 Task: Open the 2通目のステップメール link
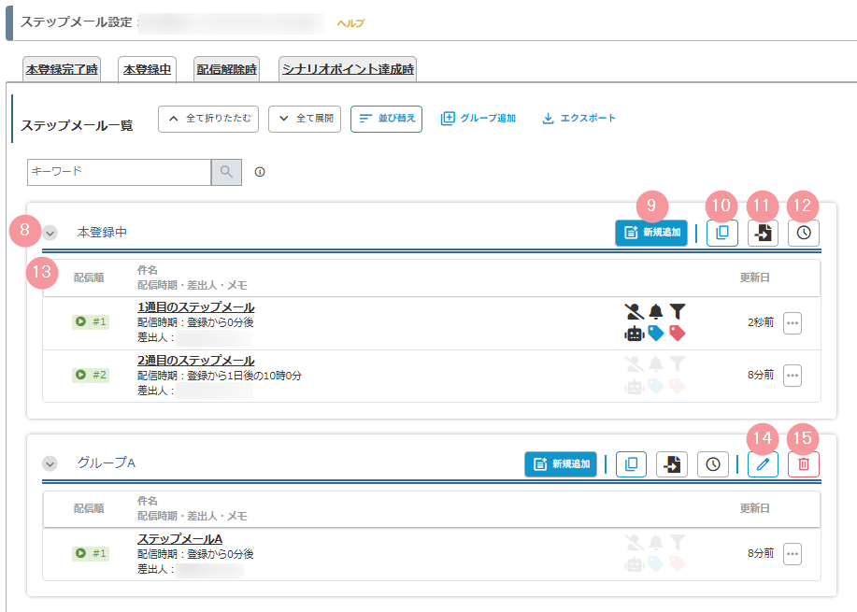[x=195, y=361]
